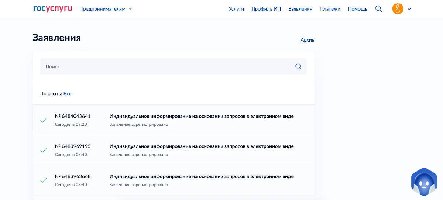Go to Услуги menu item
The image size is (443, 200).
236,9
